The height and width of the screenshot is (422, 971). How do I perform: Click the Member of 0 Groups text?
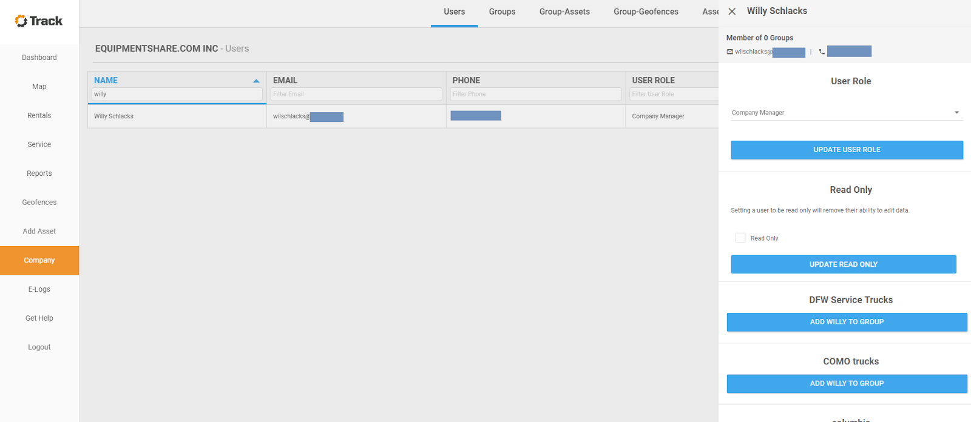click(759, 38)
